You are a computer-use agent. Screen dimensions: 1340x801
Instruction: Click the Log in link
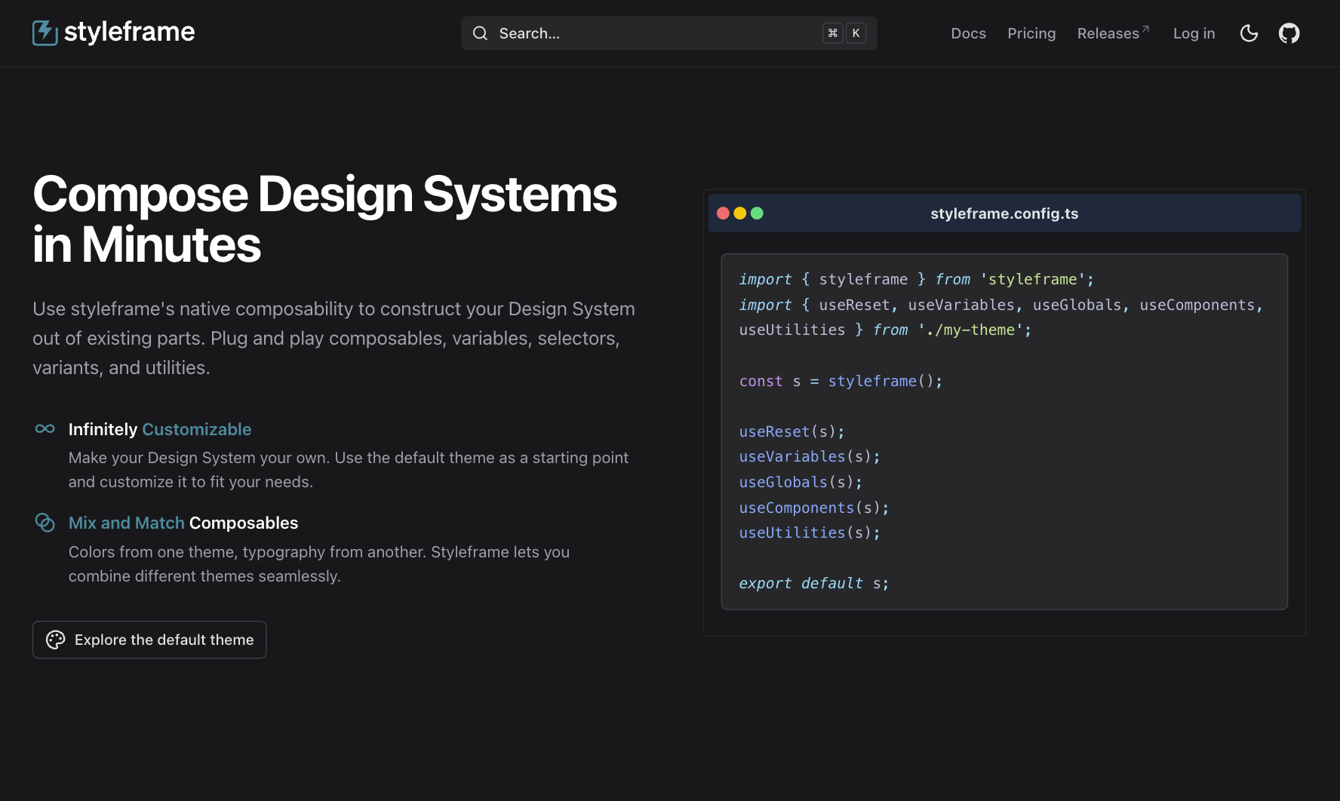point(1194,33)
